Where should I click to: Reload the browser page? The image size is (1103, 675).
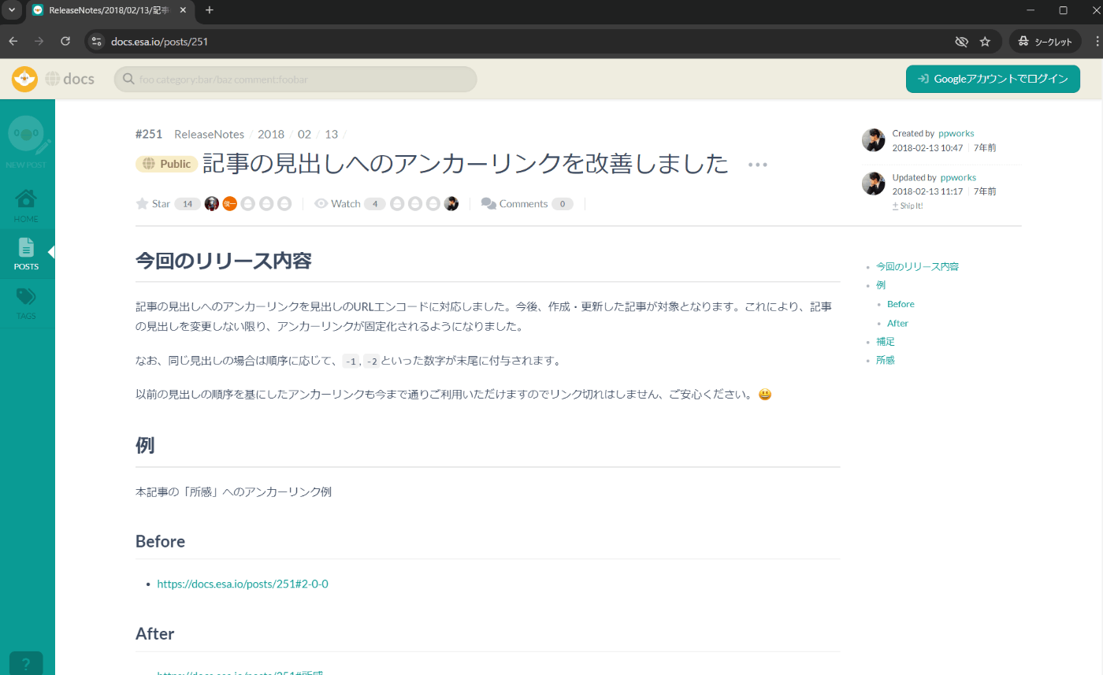coord(65,42)
